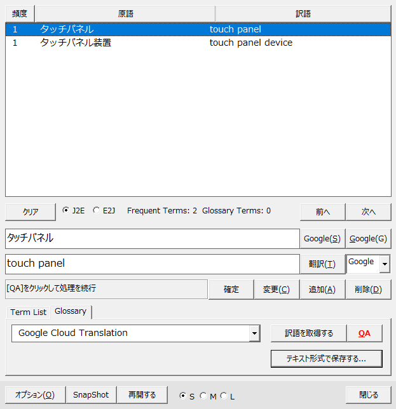Choose the L size radio option

point(224,396)
